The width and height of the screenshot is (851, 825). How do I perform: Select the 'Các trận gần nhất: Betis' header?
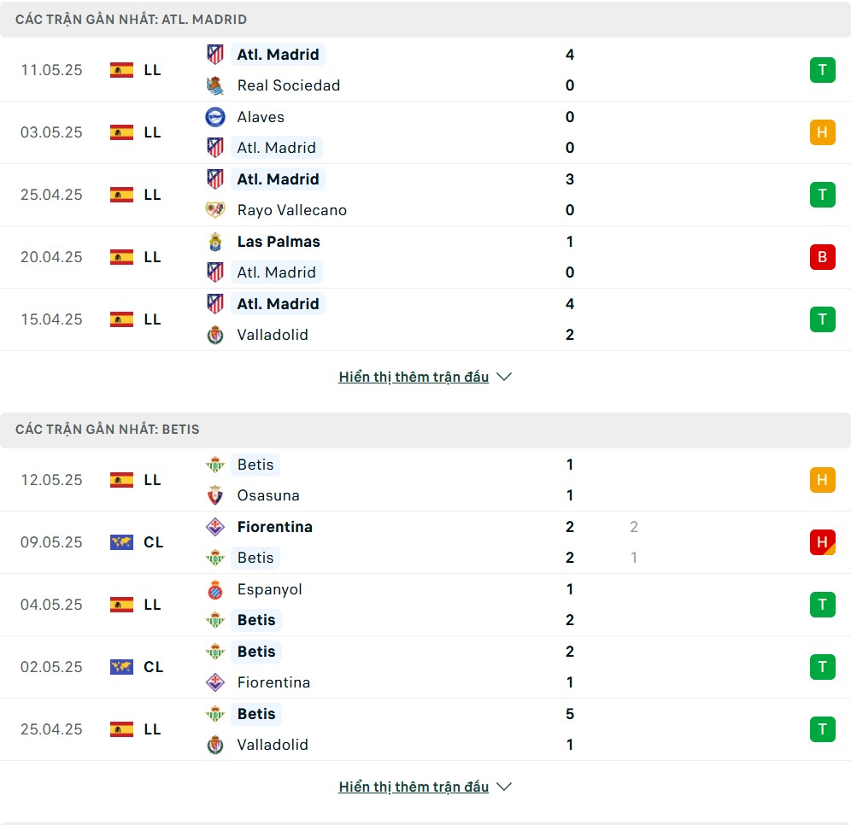click(425, 430)
